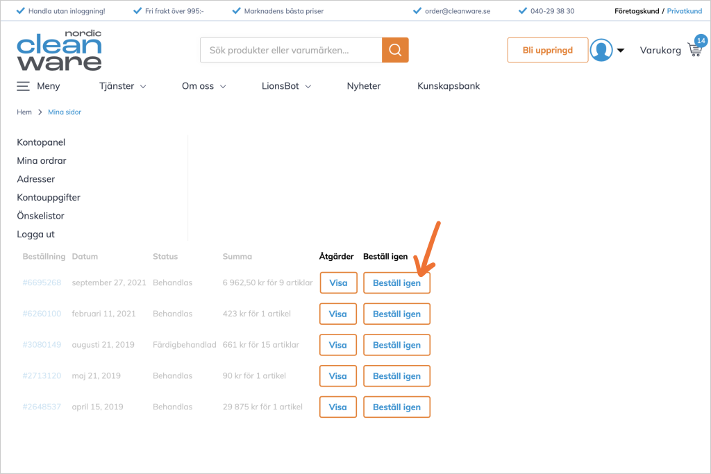Reorder order #6695268 with Beställ igen

[396, 283]
